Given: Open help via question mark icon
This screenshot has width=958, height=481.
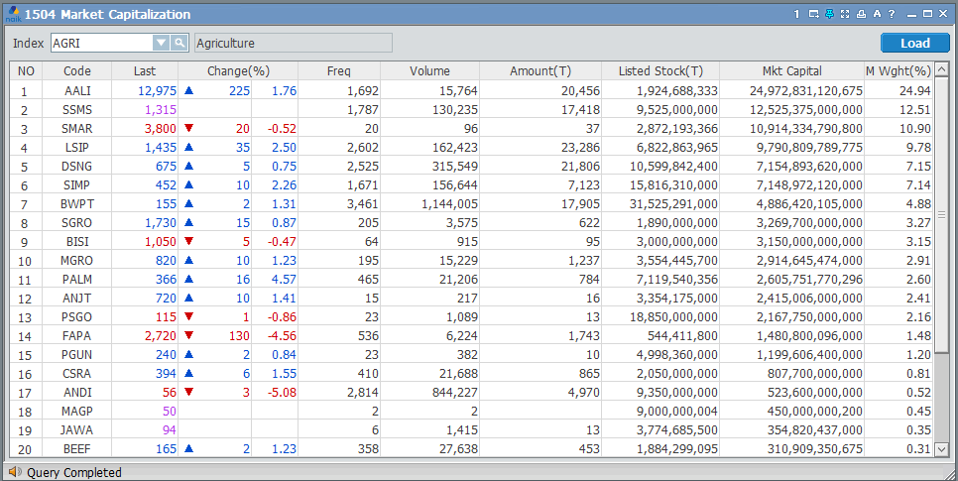Looking at the screenshot, I should pyautogui.click(x=892, y=14).
